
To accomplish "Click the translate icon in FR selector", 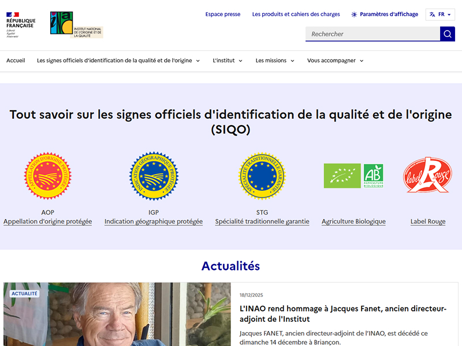I will click(x=432, y=14).
